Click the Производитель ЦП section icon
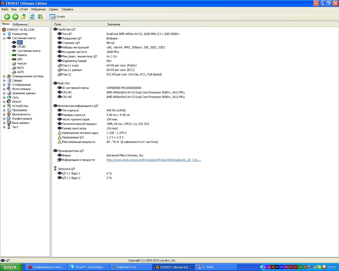Image resolution: width=339 pixels, height=271 pixels. click(55, 151)
